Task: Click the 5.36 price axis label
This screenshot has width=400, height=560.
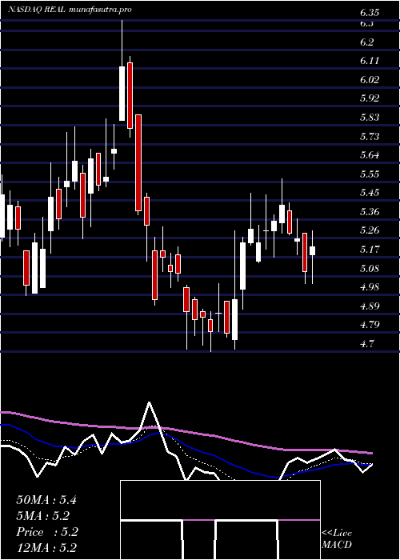Action: click(370, 212)
